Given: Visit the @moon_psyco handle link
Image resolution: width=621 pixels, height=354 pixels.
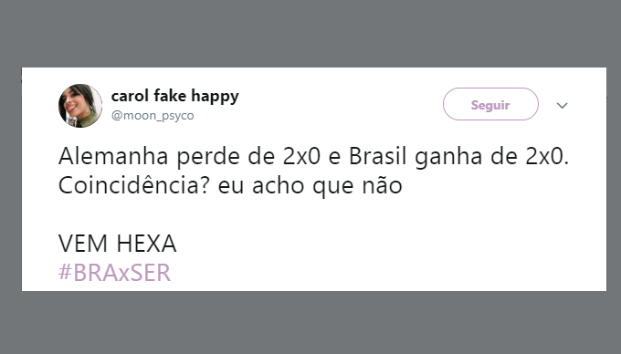Looking at the screenshot, I should [x=153, y=116].
